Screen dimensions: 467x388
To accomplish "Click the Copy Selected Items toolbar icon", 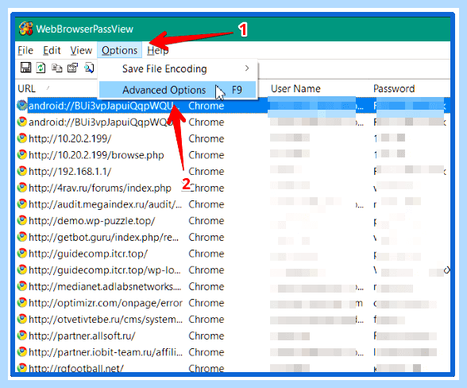I will pos(57,68).
